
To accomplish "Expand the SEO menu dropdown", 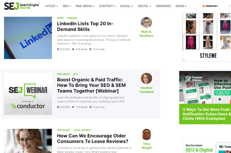I will coord(67,6).
